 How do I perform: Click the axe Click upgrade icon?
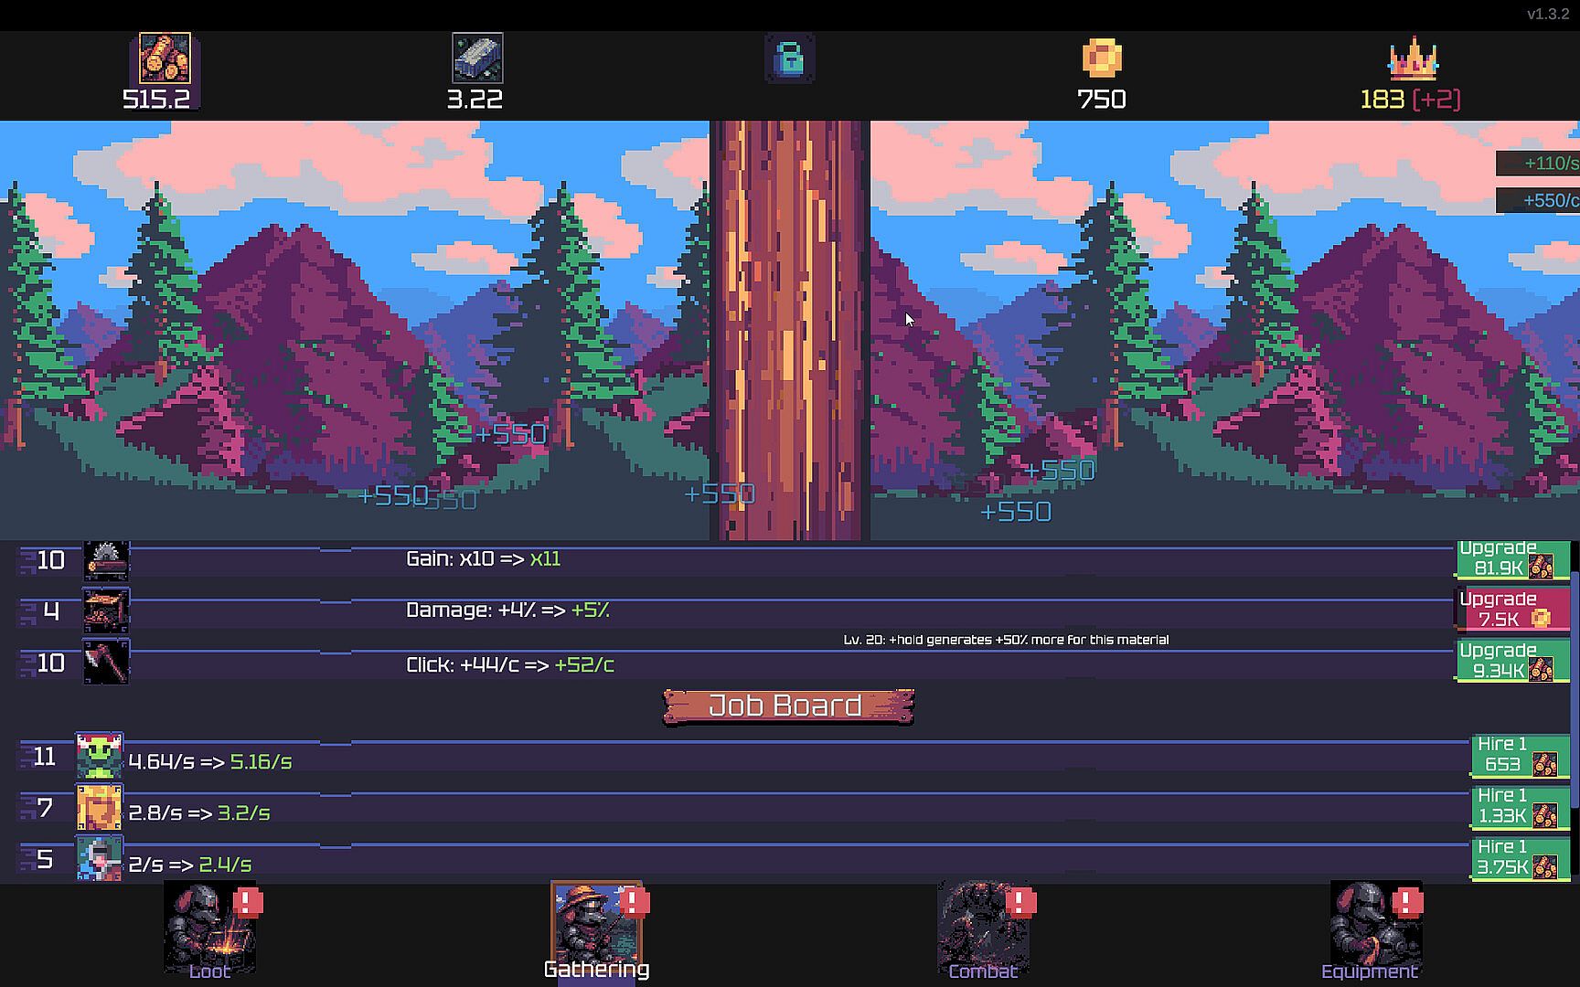[106, 662]
